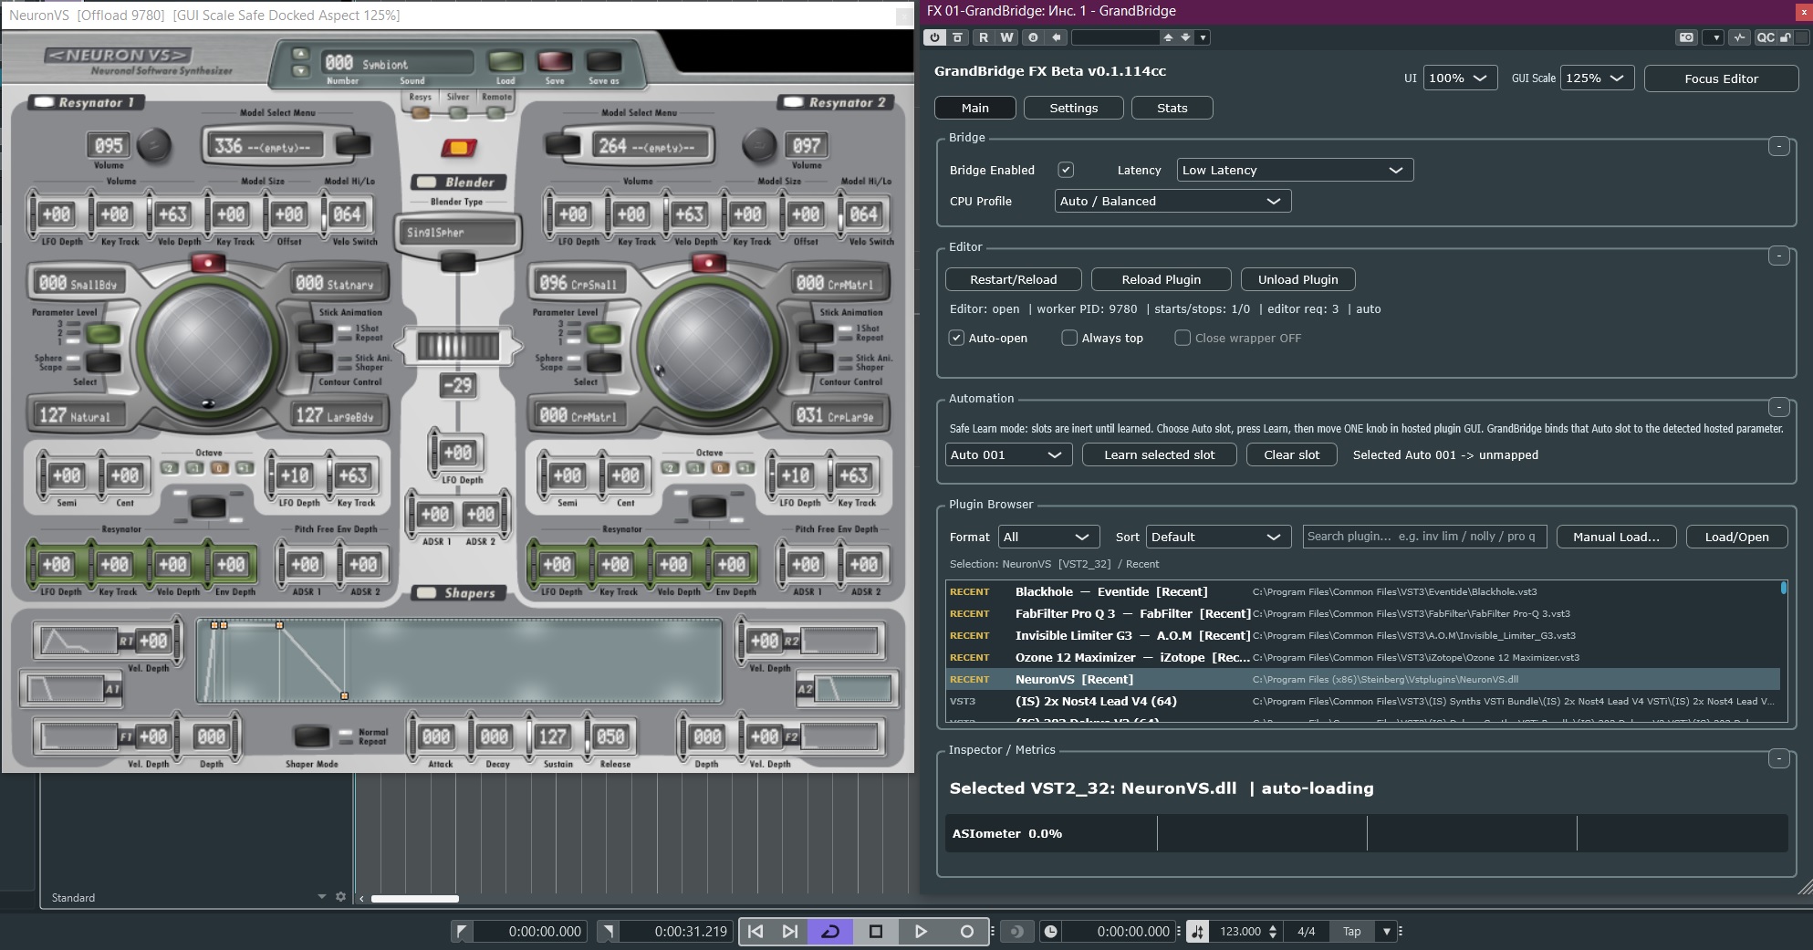1813x950 pixels.
Task: Enable Write automation (W) in plugin header
Action: [x=1006, y=37]
